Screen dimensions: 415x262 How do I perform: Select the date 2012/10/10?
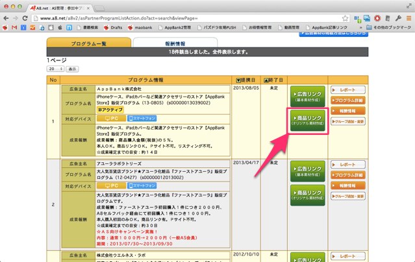(x=246, y=254)
